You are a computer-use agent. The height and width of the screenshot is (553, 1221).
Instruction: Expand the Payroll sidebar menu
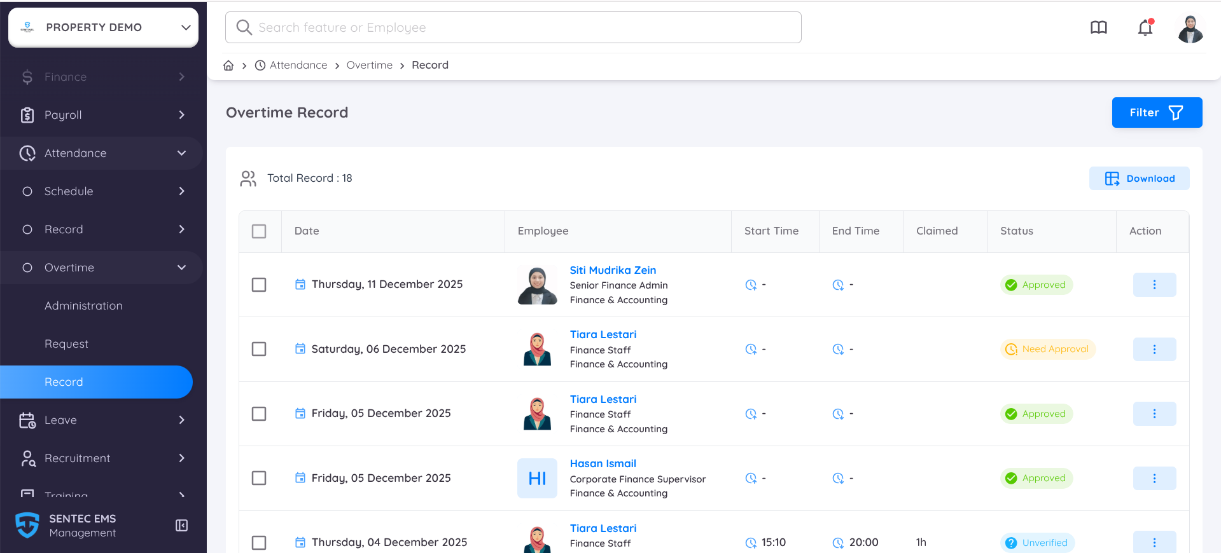point(102,115)
